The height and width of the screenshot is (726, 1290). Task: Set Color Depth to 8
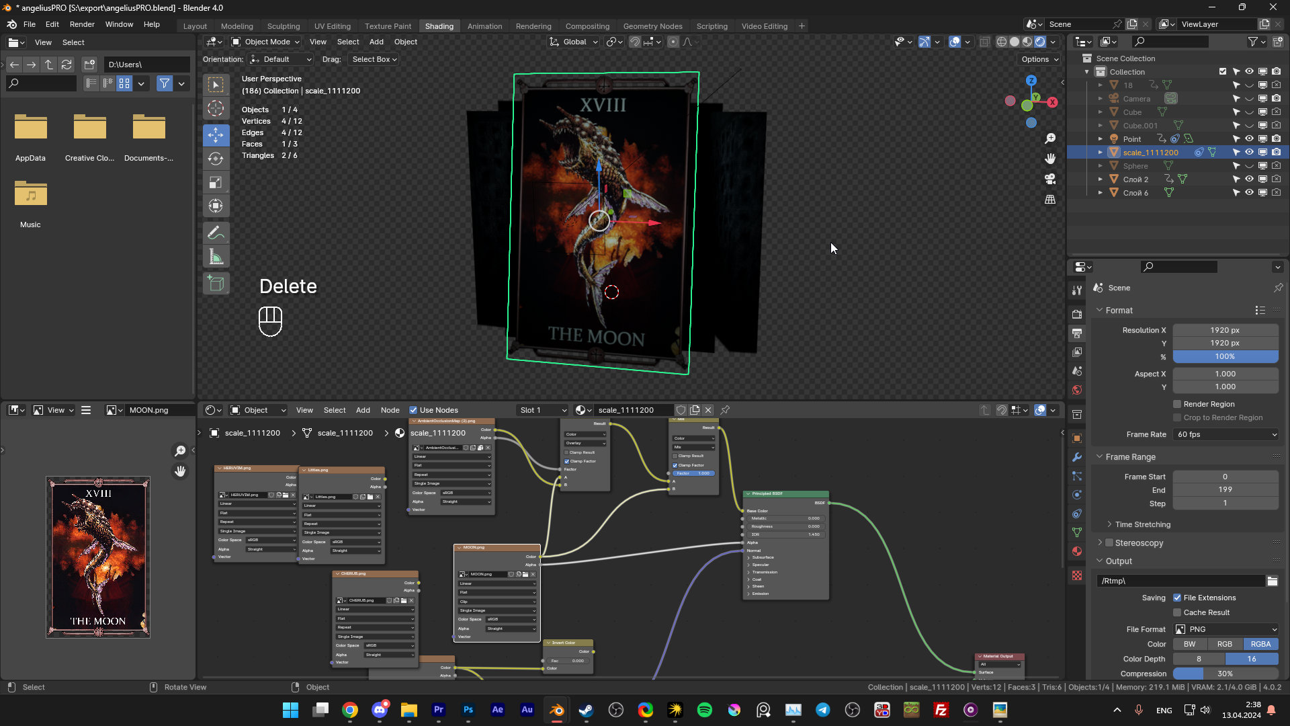1199,659
